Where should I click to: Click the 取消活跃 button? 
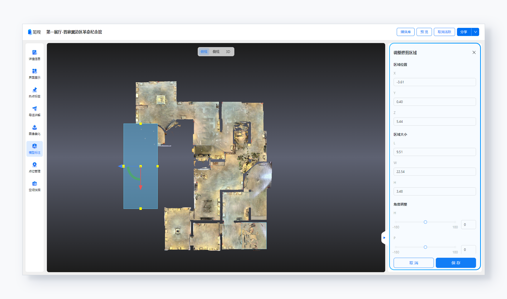coord(444,32)
